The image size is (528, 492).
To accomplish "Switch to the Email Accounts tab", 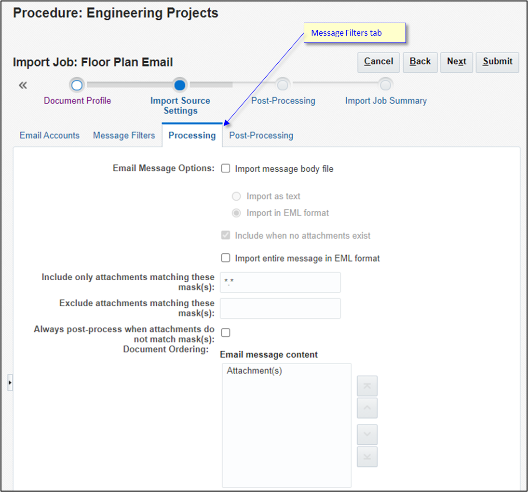I will (x=49, y=136).
